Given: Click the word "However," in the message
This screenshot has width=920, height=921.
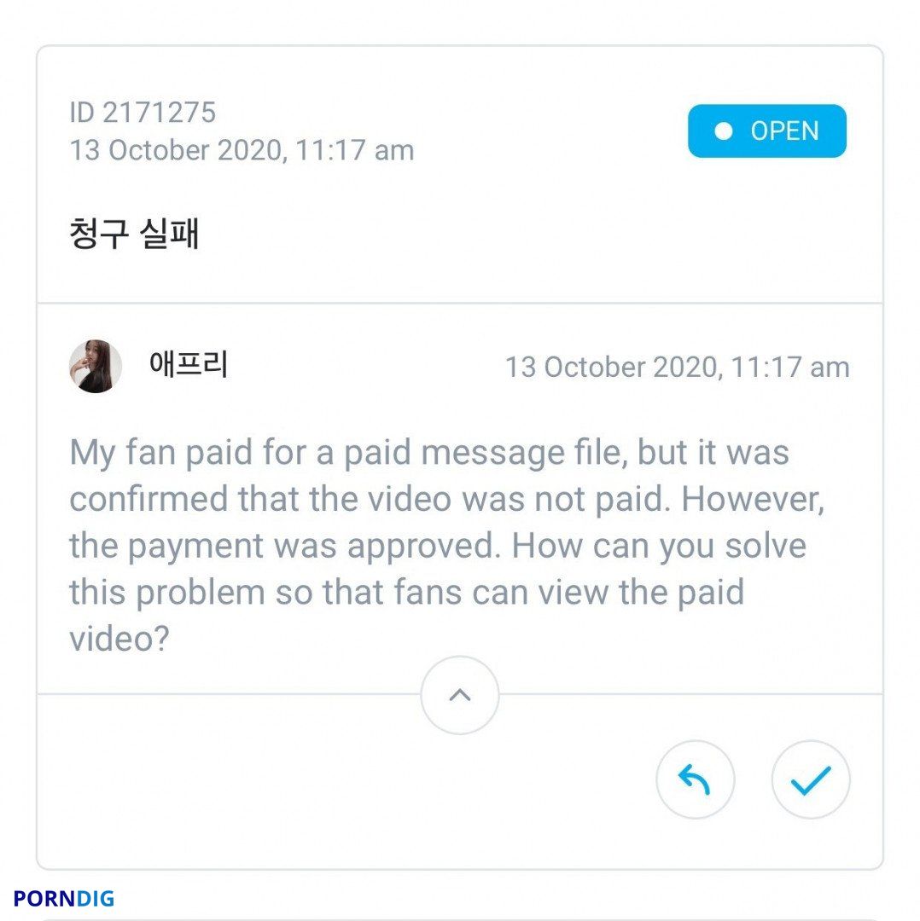Looking at the screenshot, I should 753,500.
